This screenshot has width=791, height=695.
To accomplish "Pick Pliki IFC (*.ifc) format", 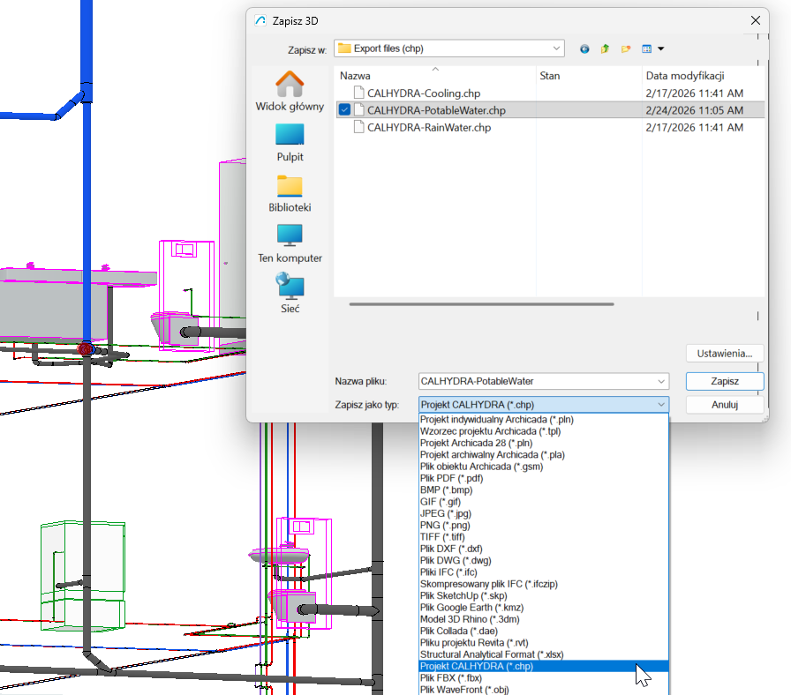I will [544, 572].
